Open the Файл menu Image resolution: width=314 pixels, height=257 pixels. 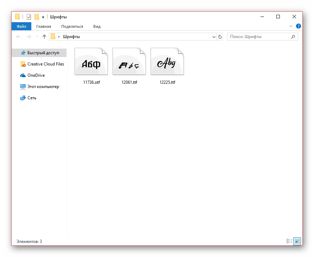(21, 26)
